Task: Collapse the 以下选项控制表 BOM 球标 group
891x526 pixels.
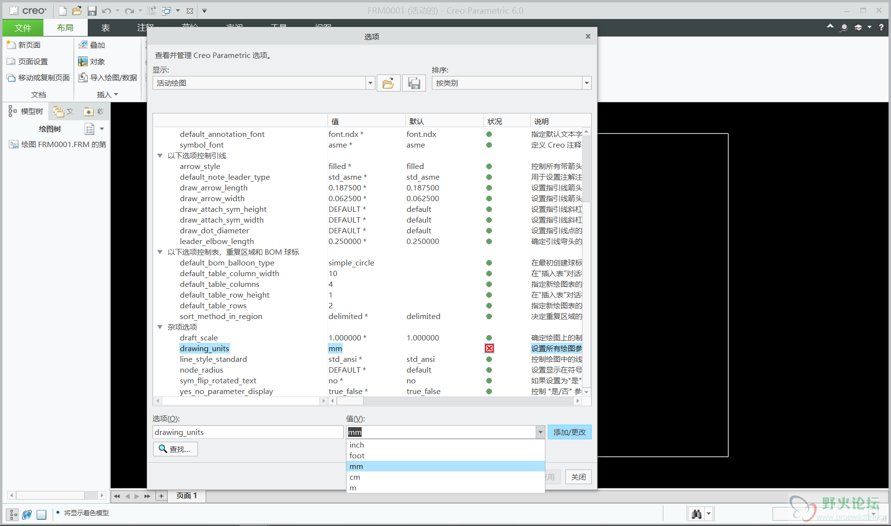Action: [160, 252]
